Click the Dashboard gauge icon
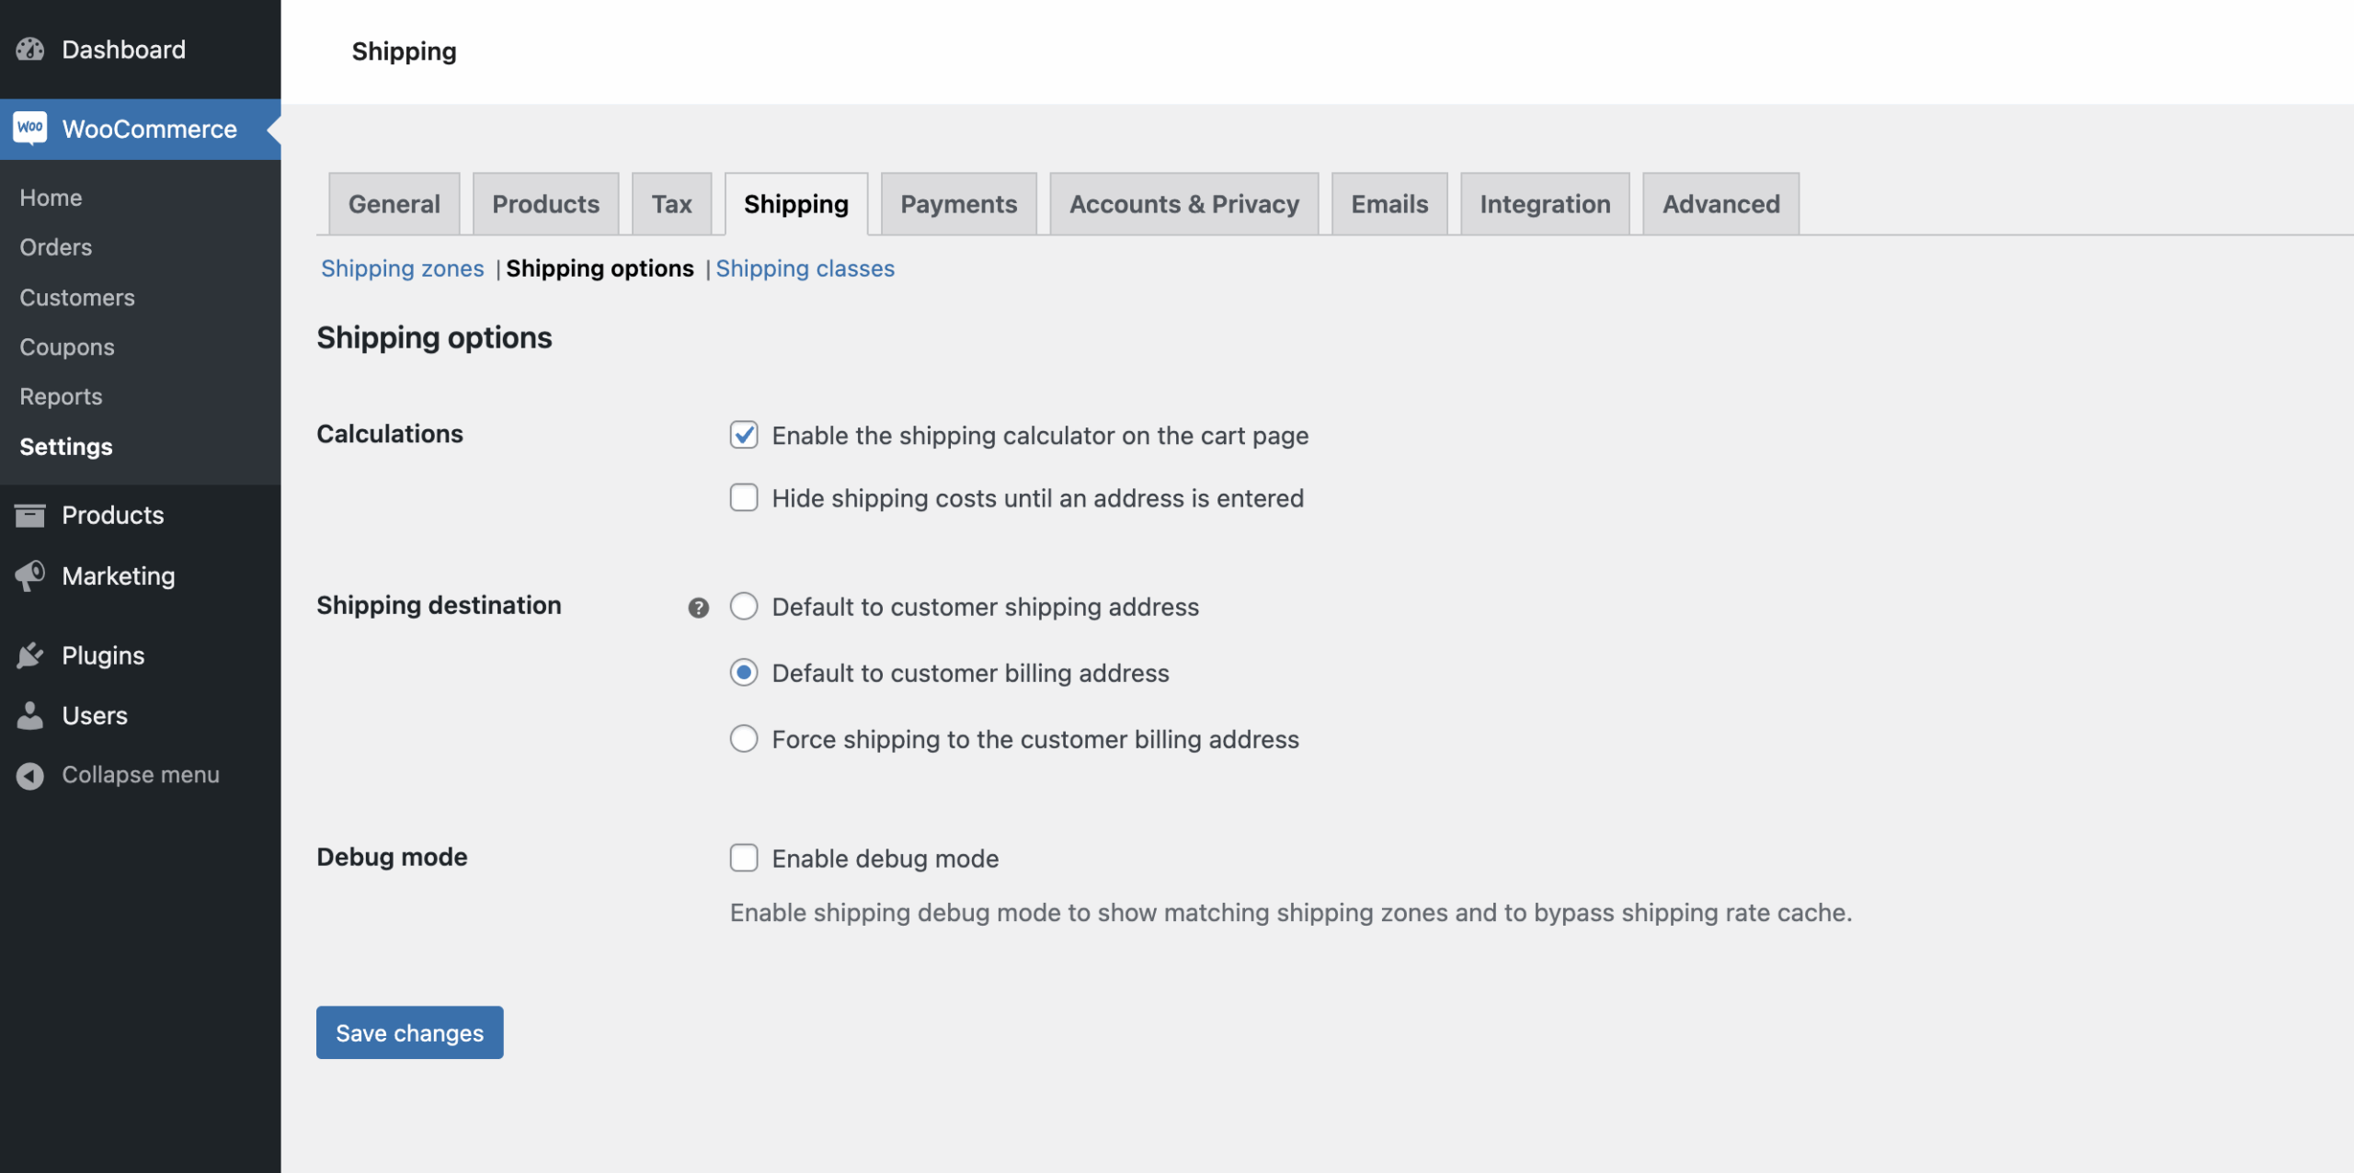The width and height of the screenshot is (2354, 1173). pos(30,49)
